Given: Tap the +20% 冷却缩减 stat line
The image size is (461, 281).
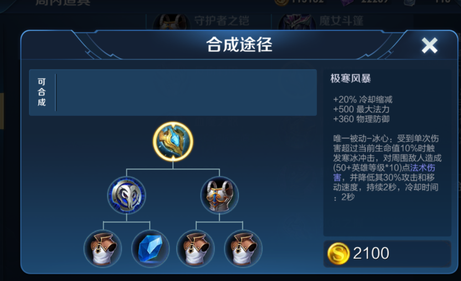Looking at the screenshot, I should click(x=362, y=99).
